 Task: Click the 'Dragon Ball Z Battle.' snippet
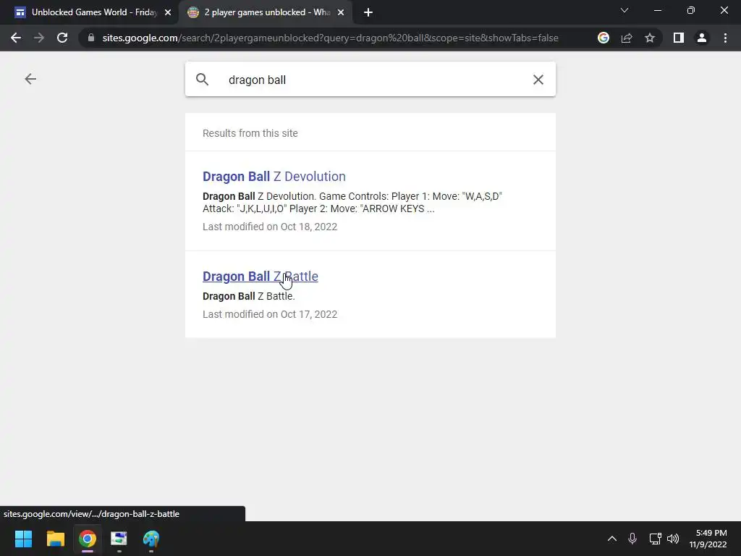tap(249, 296)
